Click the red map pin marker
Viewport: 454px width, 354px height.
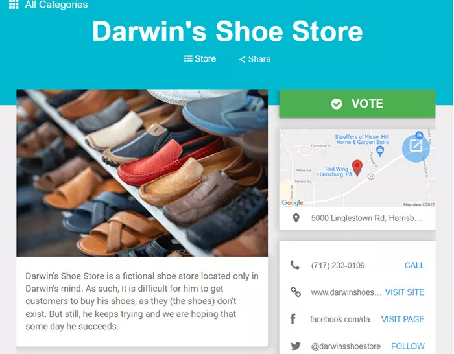pyautogui.click(x=357, y=167)
